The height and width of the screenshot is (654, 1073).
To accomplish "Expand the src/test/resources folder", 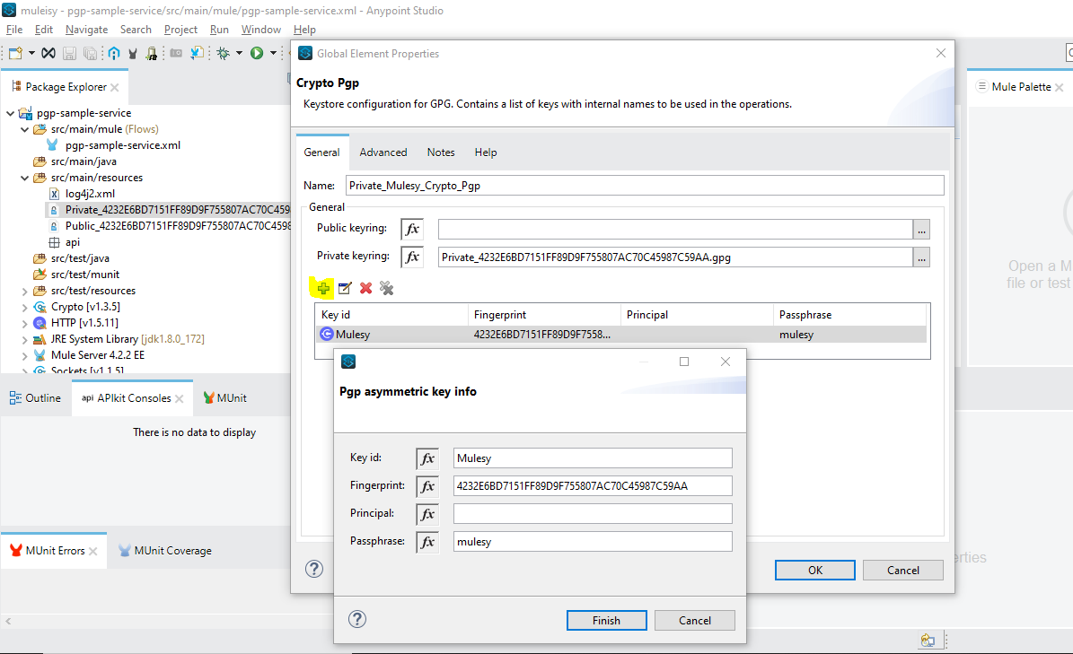I will [x=24, y=292].
